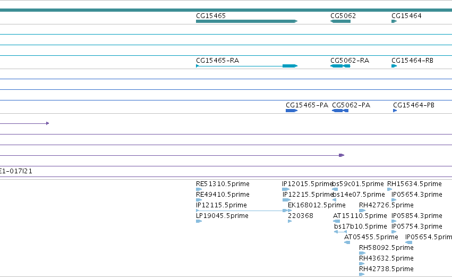Click the IP12115.5prime spliced EST line

(x=242, y=211)
